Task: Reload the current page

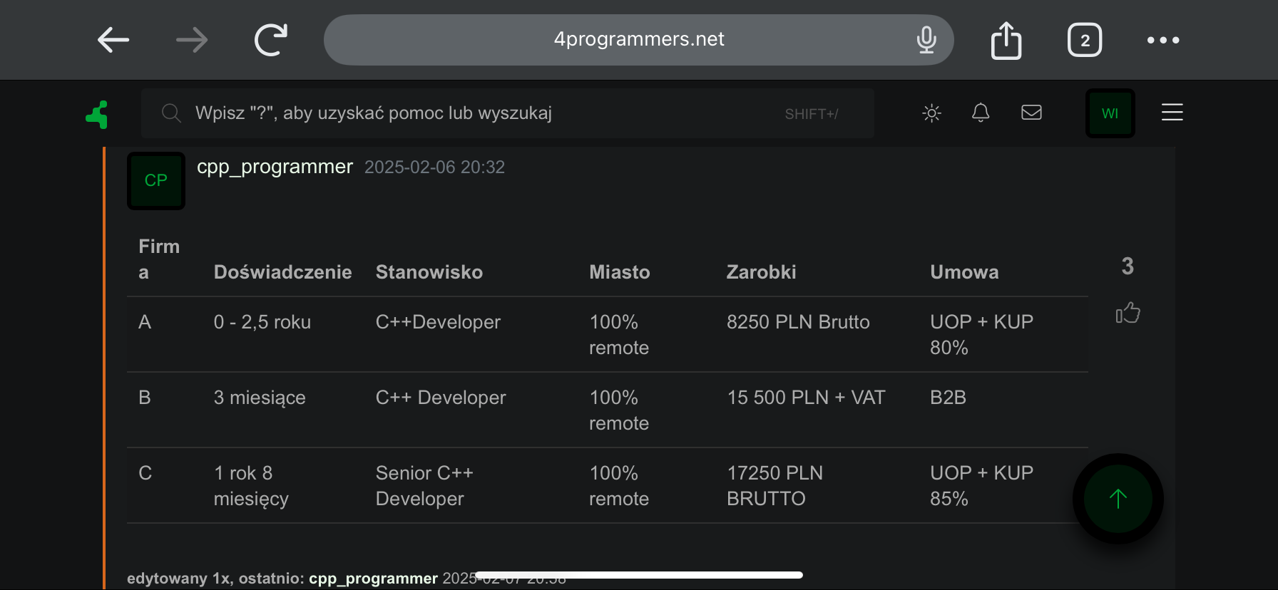Action: tap(271, 40)
